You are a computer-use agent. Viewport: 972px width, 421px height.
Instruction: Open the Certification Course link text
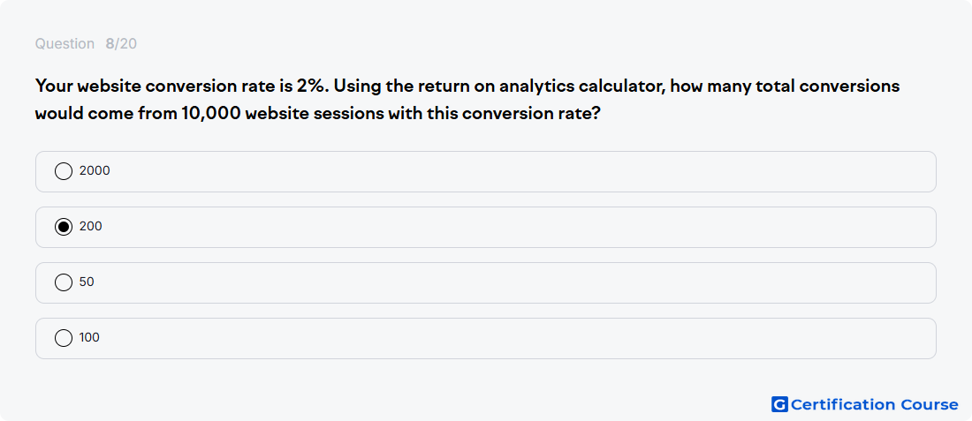pos(874,404)
